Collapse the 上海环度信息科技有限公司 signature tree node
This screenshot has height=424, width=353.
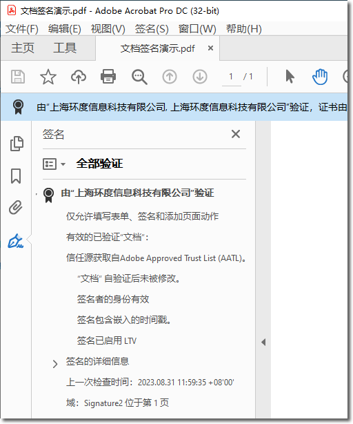(37, 194)
